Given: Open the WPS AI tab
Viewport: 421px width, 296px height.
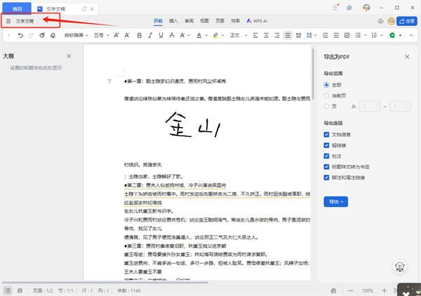Looking at the screenshot, I should [x=258, y=21].
